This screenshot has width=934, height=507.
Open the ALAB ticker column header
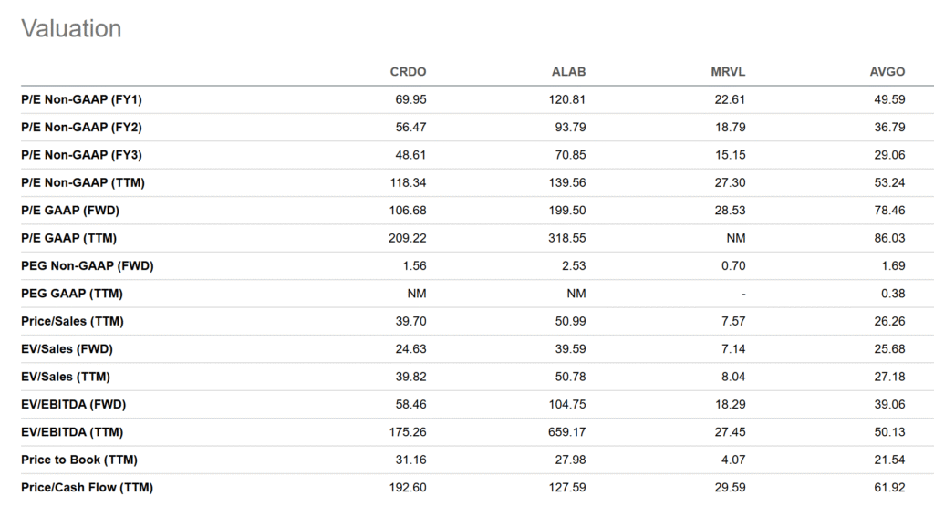(x=568, y=72)
